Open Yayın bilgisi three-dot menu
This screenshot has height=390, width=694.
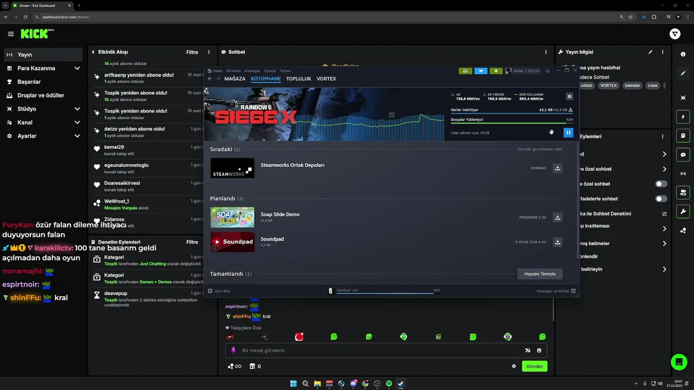click(x=663, y=52)
